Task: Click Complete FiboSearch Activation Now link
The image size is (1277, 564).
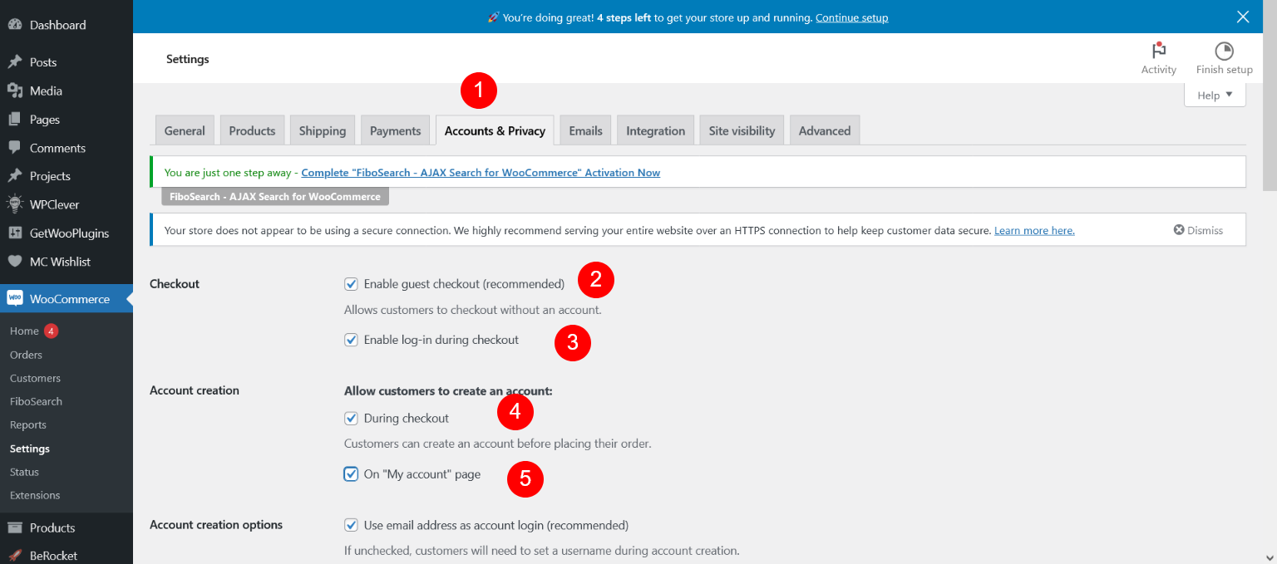Action: pyautogui.click(x=481, y=173)
